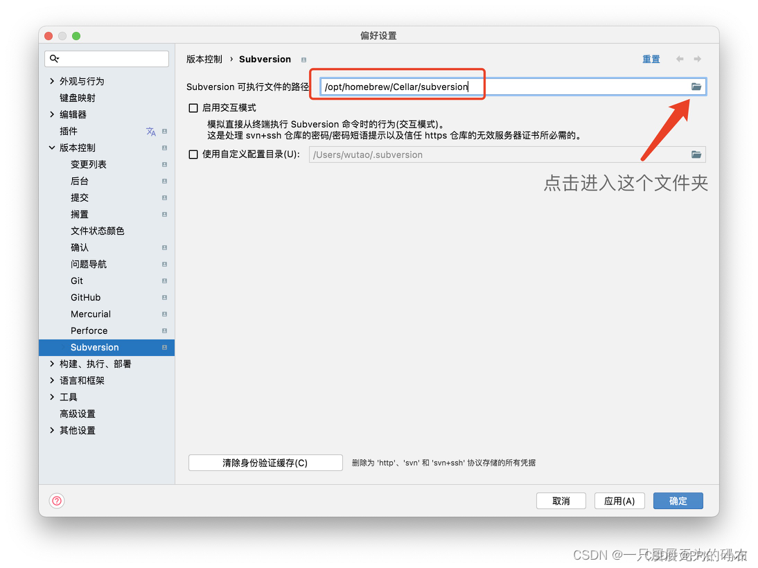Open folder browser for Subversion executable path
Viewport: 758px width, 568px height.
coord(696,87)
